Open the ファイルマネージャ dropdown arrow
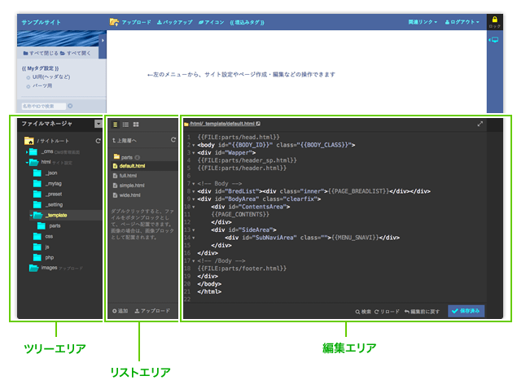517x389 pixels. pos(99,125)
